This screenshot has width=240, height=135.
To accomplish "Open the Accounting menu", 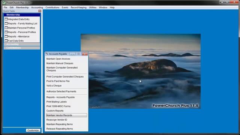I will tap(37, 7).
